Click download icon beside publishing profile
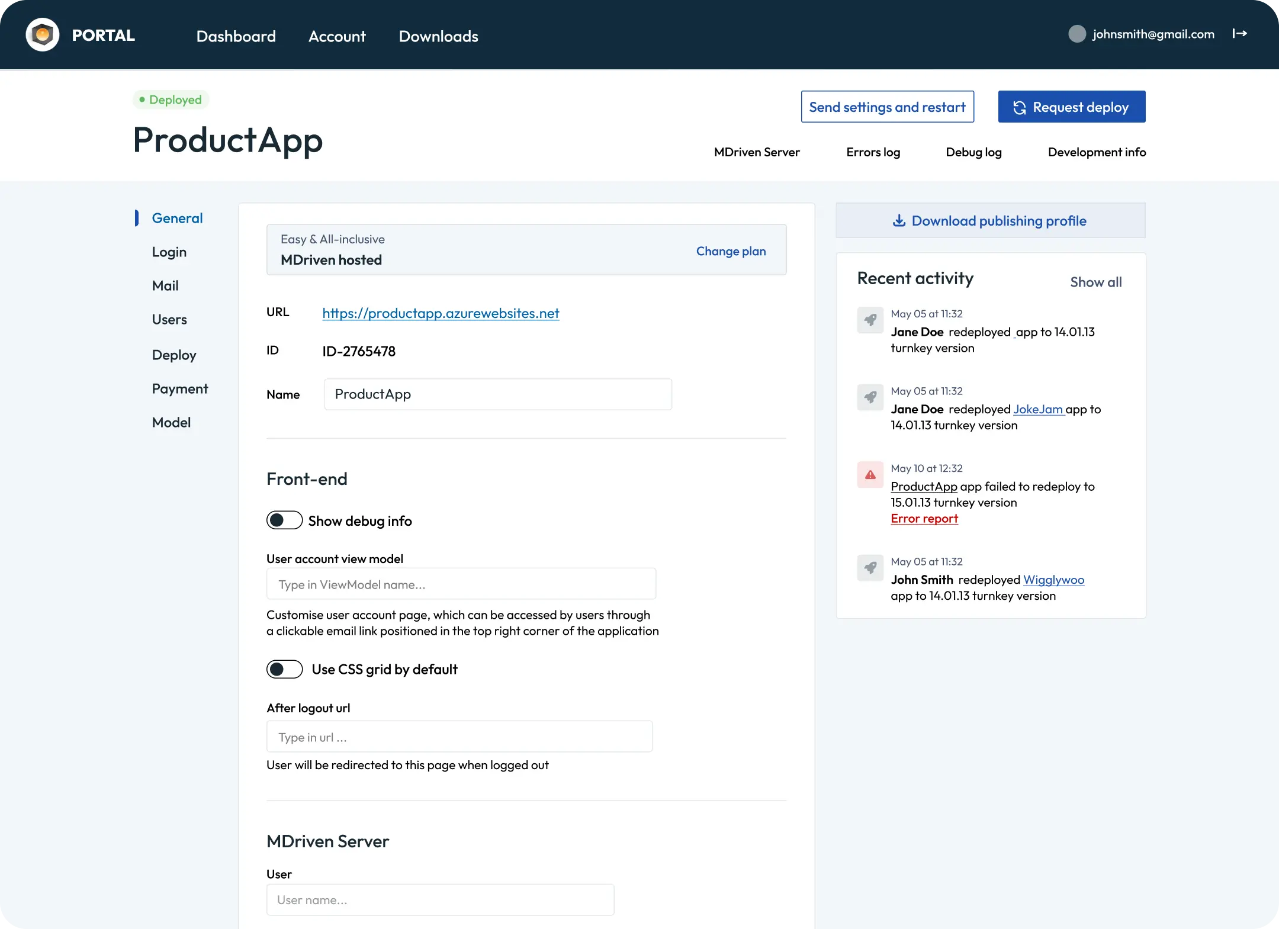 pos(899,221)
